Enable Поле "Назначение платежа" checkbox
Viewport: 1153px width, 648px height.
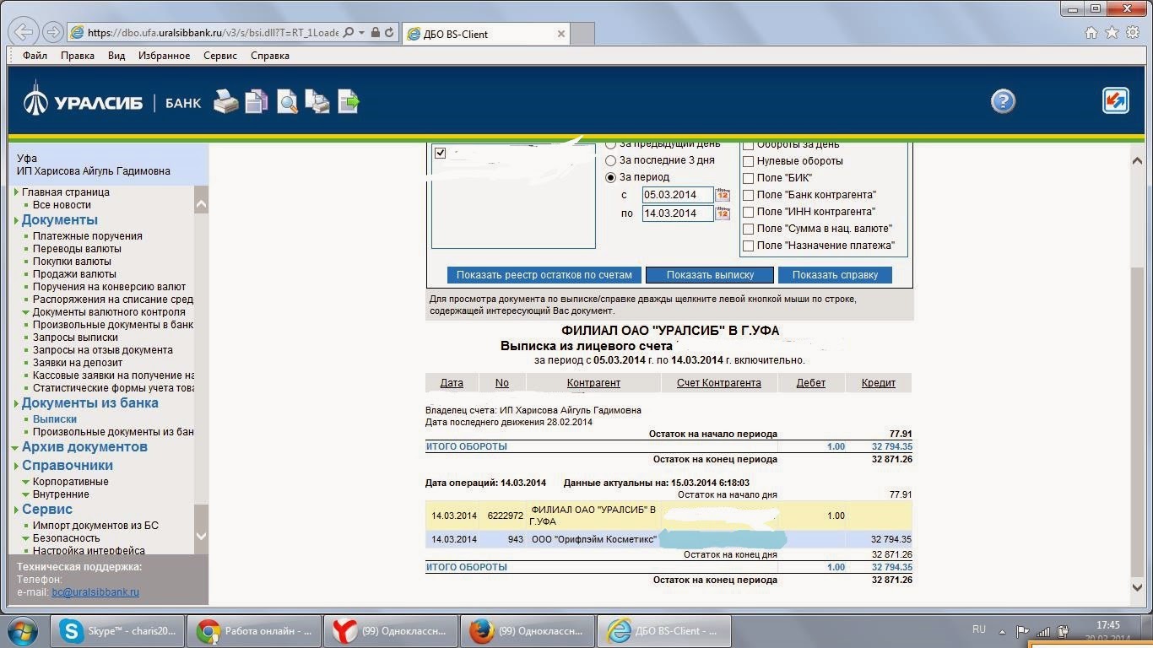(748, 246)
